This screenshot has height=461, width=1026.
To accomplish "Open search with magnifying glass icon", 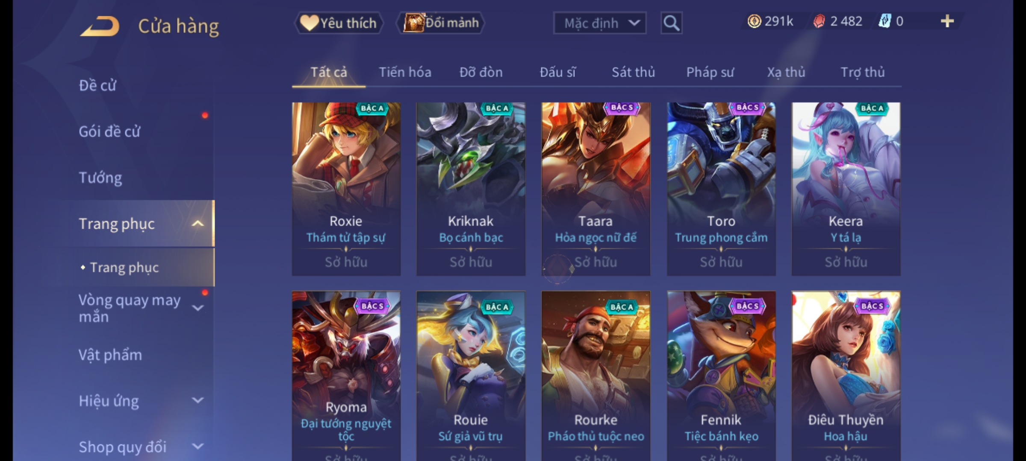I will (x=671, y=23).
